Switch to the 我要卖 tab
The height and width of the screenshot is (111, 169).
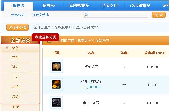49,6
